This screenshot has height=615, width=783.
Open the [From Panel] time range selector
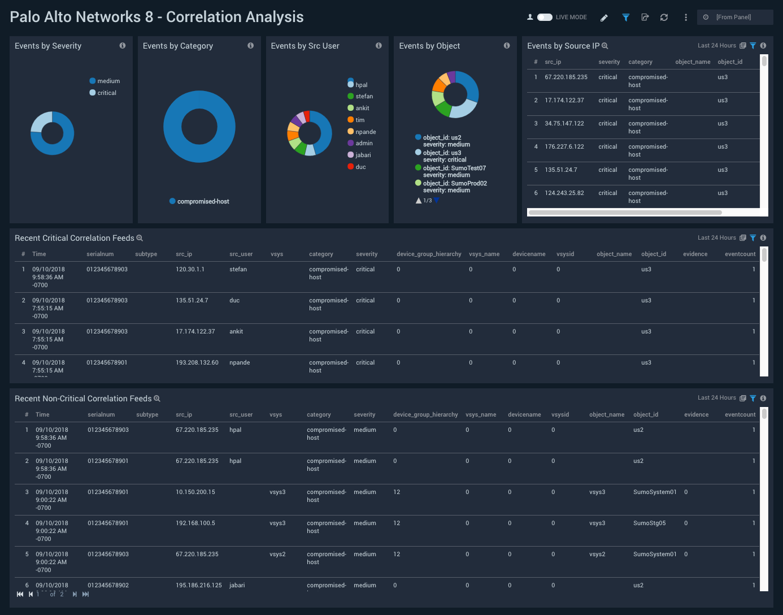pyautogui.click(x=735, y=17)
